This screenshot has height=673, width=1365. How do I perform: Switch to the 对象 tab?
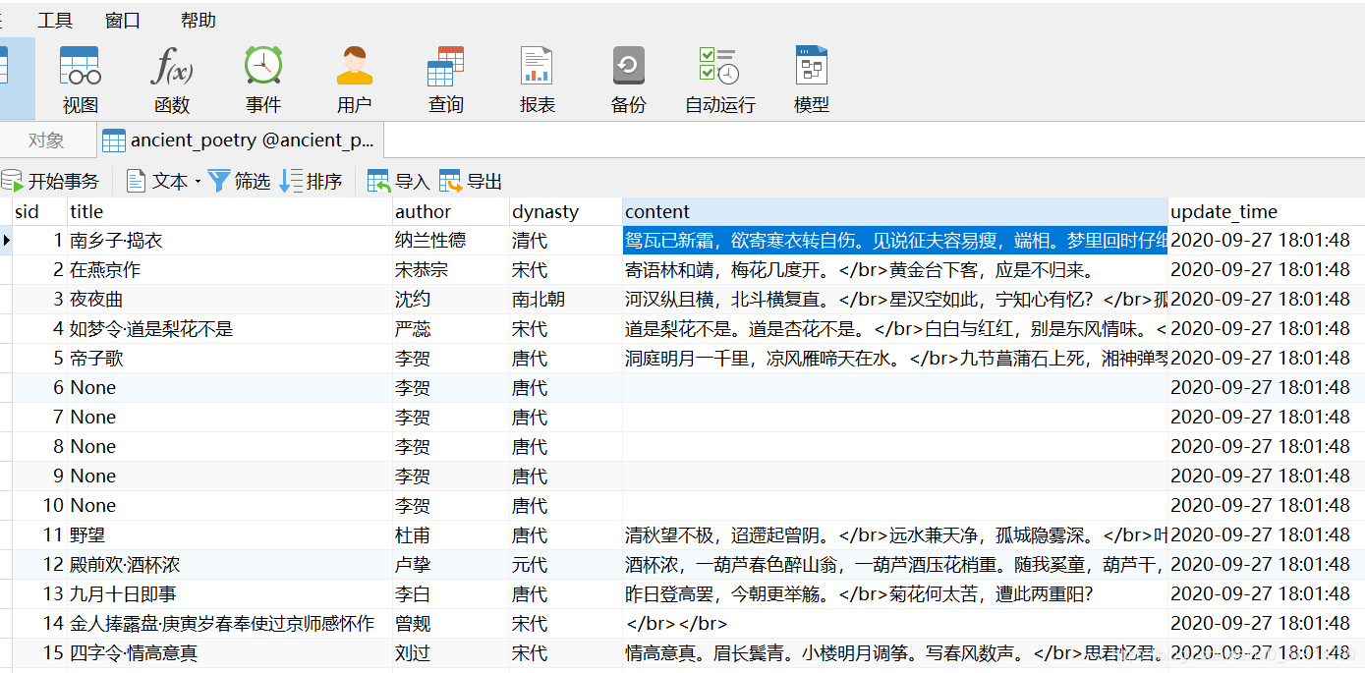(x=46, y=140)
